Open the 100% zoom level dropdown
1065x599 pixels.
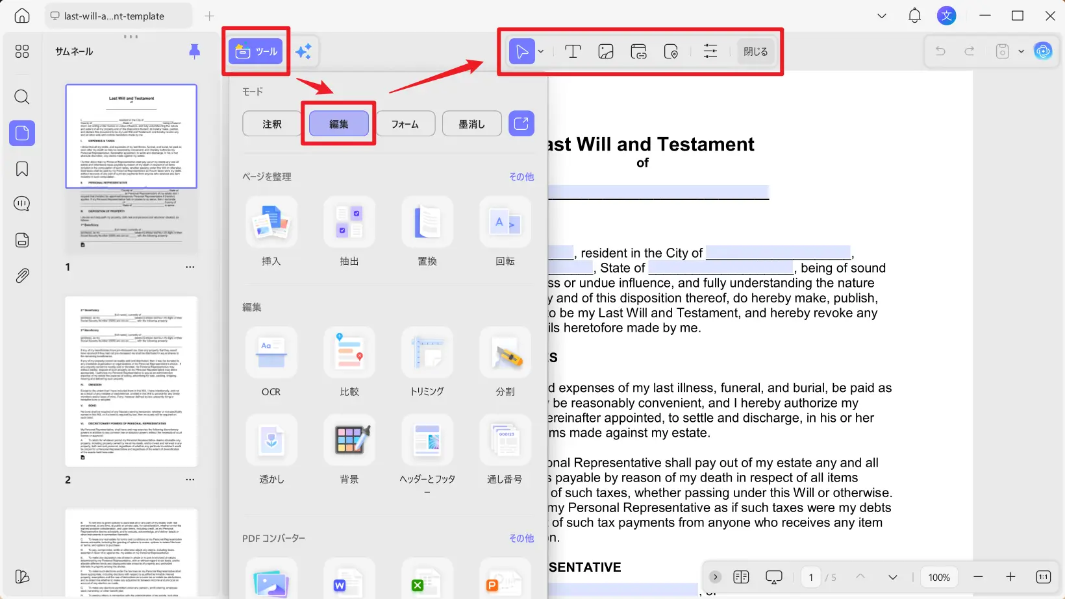939,577
